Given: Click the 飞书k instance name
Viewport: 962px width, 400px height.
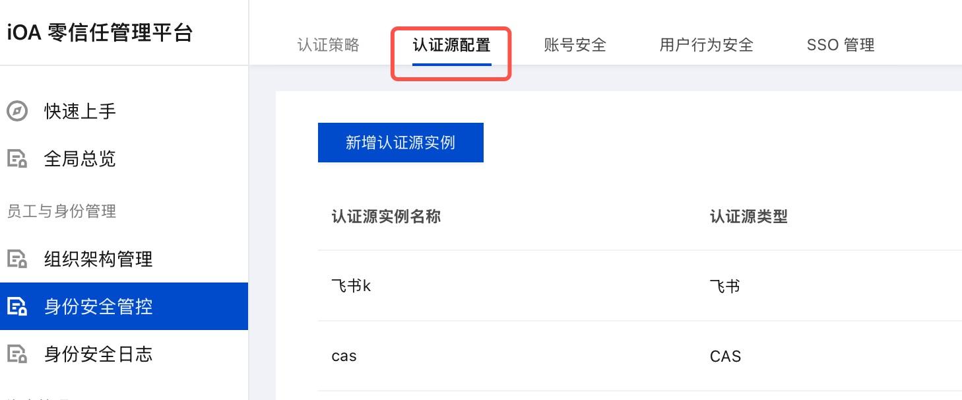Looking at the screenshot, I should point(351,286).
